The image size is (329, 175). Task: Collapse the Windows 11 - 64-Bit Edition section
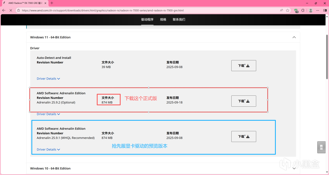294,37
